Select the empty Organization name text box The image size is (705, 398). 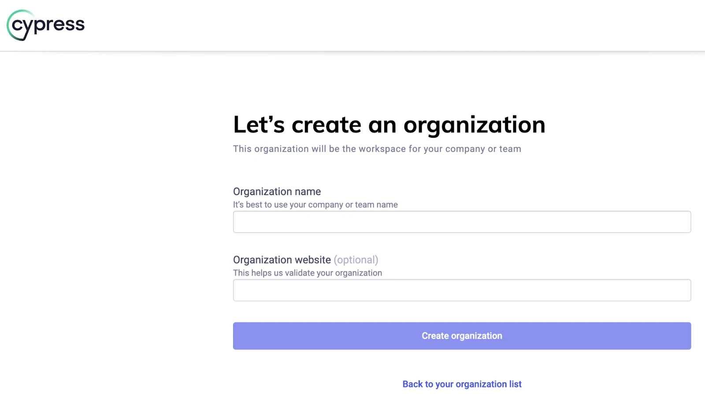pyautogui.click(x=461, y=222)
